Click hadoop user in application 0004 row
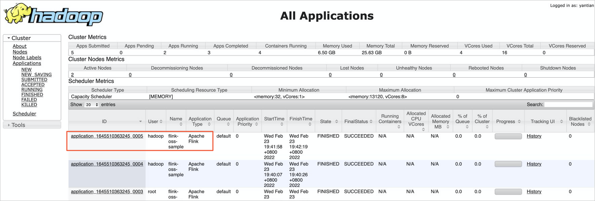The width and height of the screenshot is (595, 201). tap(156, 164)
